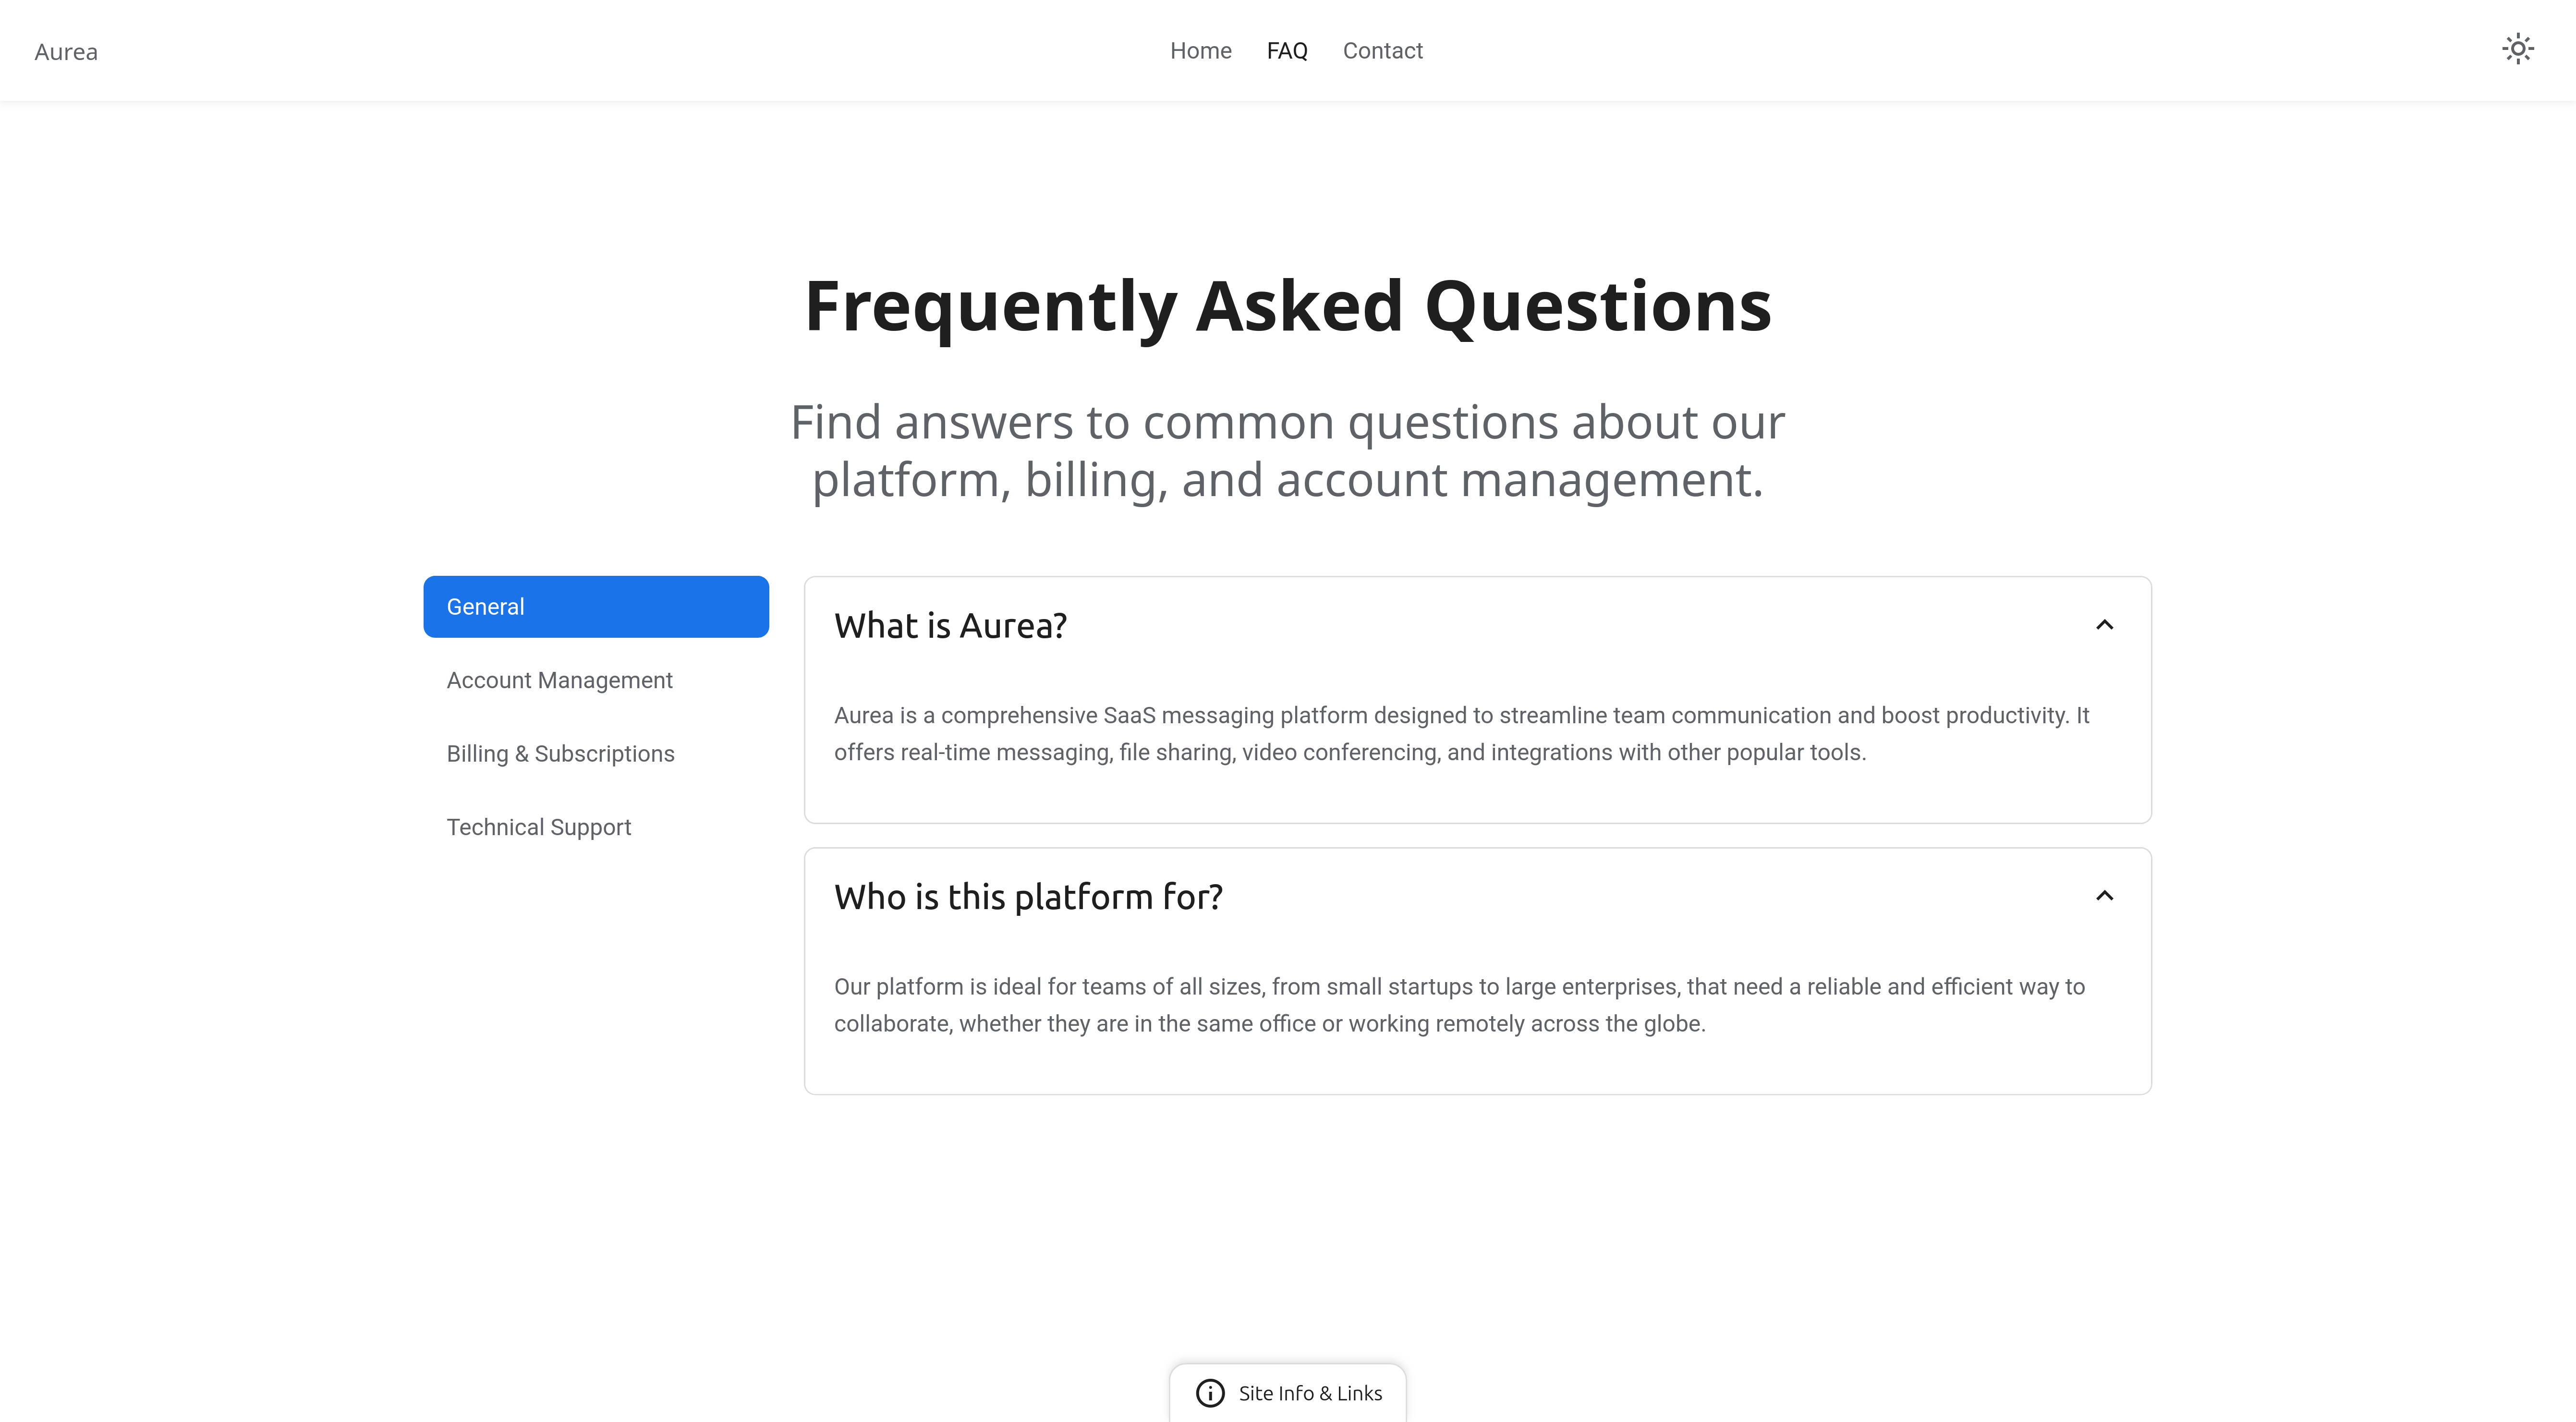The height and width of the screenshot is (1422, 2576).
Task: Click 'Who is this platform for?' question title
Action: (x=1028, y=897)
